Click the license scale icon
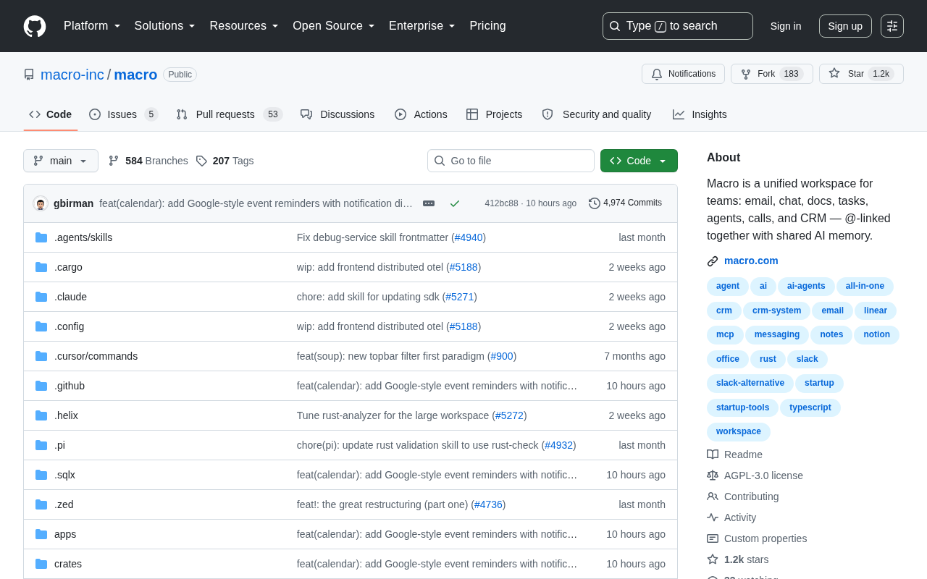The image size is (927, 579). (x=713, y=476)
